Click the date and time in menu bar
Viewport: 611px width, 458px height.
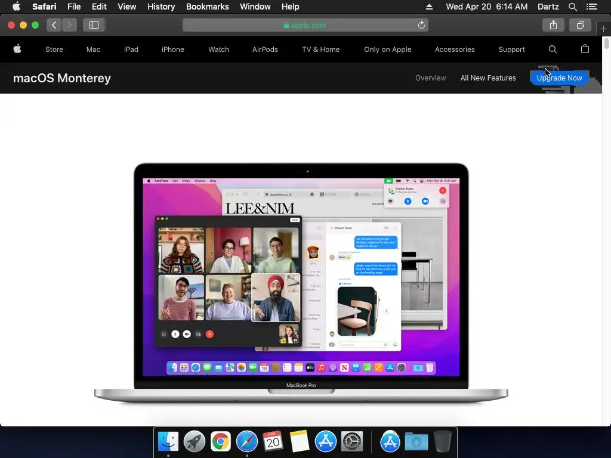pyautogui.click(x=487, y=7)
